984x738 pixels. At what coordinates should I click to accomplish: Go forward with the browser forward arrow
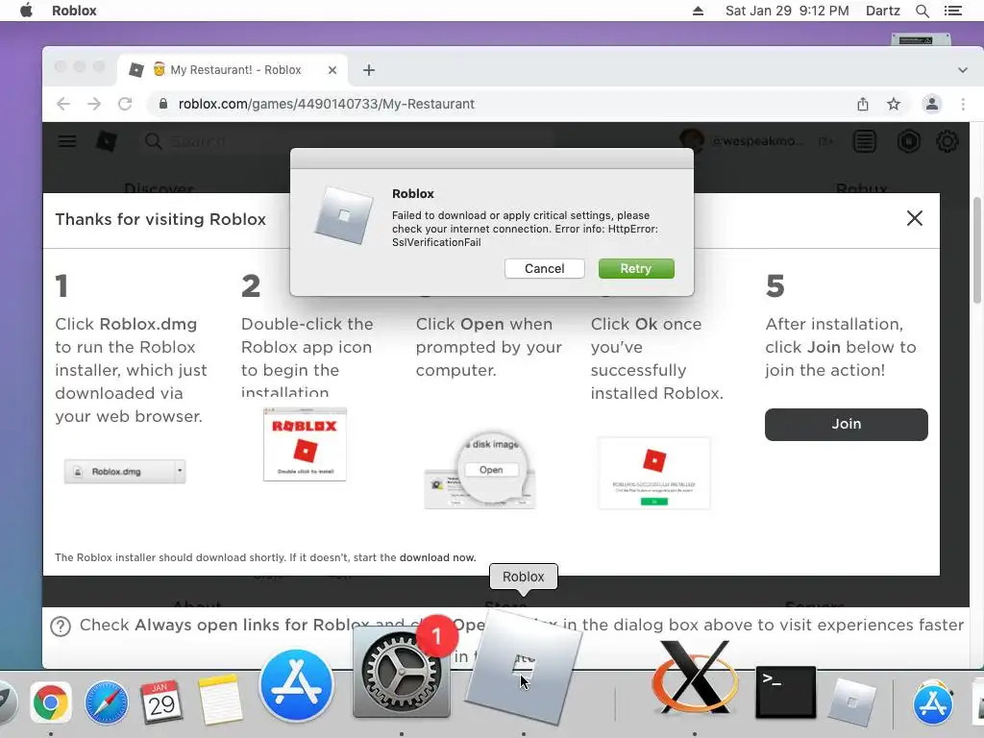[94, 104]
